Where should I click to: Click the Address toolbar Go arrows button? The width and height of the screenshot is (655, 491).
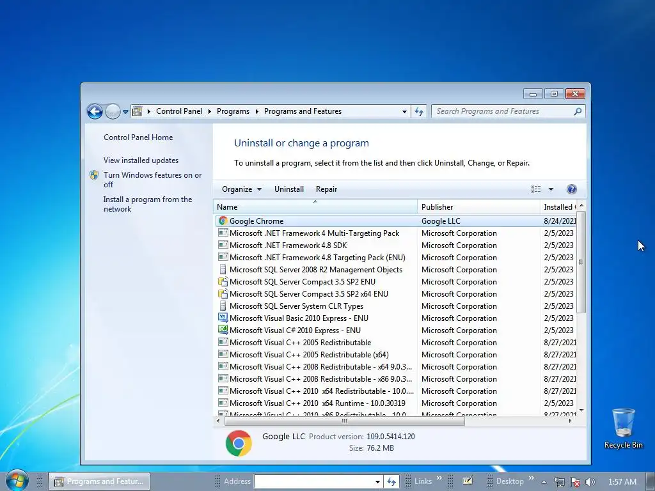click(x=391, y=481)
